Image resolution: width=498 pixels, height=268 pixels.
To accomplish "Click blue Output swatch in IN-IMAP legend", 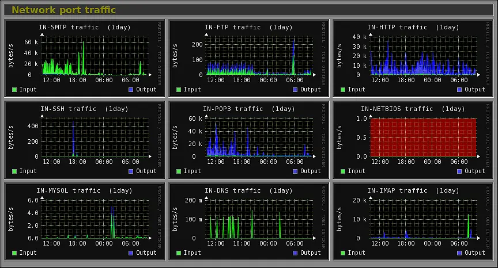I will (459, 253).
